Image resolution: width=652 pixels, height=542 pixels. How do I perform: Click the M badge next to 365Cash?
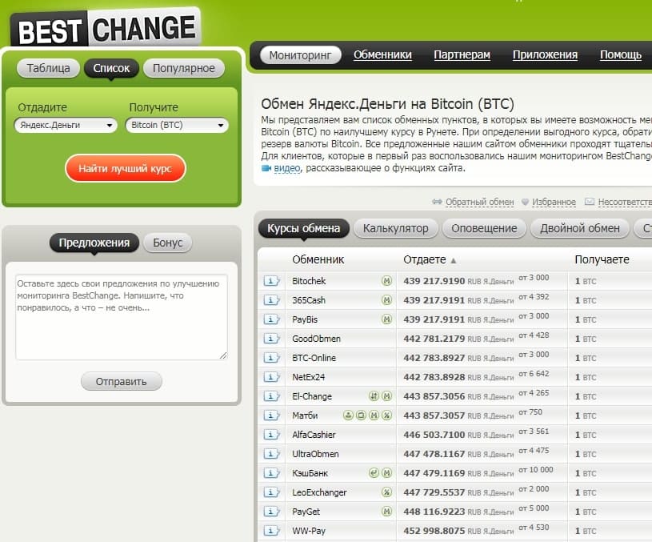386,300
